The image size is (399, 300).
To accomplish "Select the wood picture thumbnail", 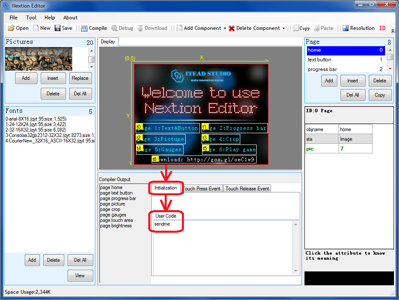I will pyautogui.click(x=39, y=59).
